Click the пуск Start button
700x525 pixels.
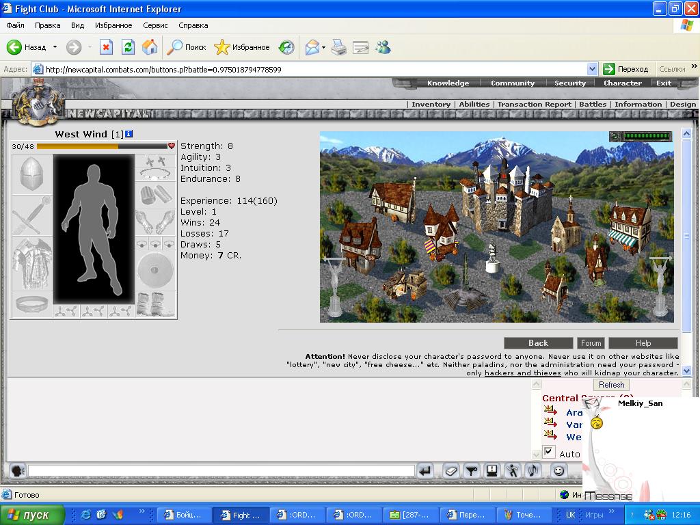point(32,515)
